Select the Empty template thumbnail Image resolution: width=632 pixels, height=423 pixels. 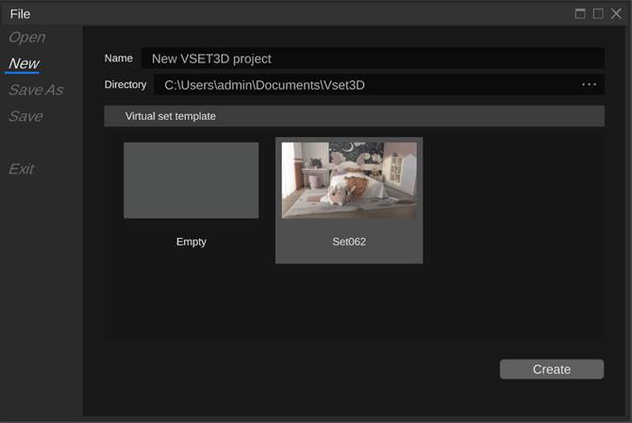[x=191, y=180]
